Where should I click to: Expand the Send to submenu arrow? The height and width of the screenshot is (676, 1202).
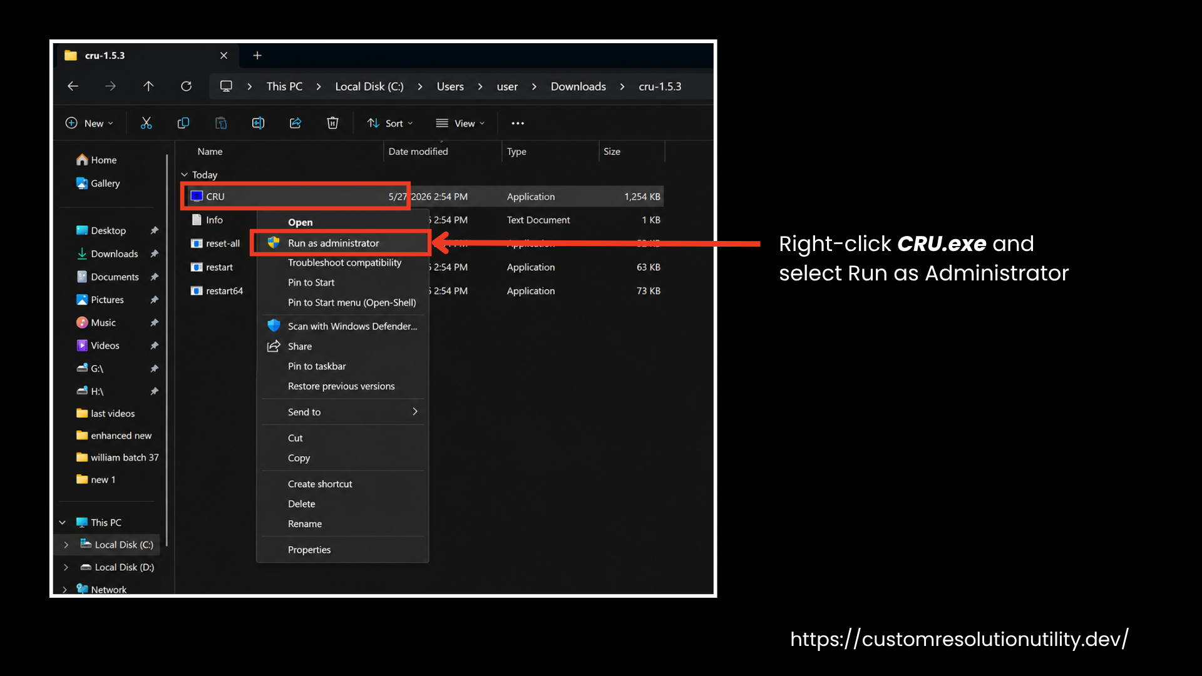coord(415,412)
